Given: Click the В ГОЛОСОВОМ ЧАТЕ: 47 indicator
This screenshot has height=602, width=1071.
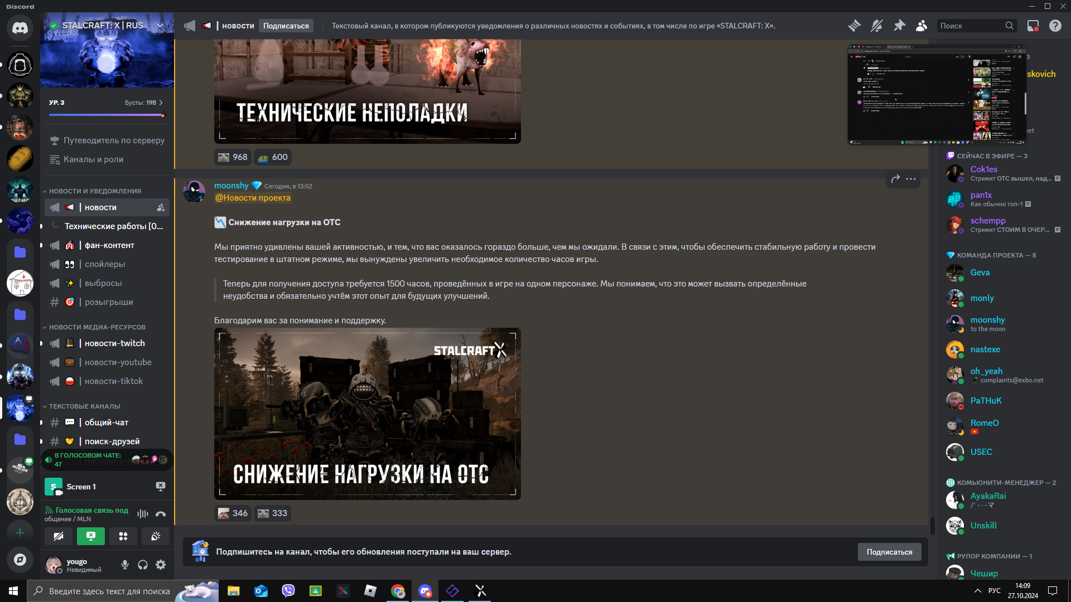Looking at the screenshot, I should pyautogui.click(x=106, y=460).
